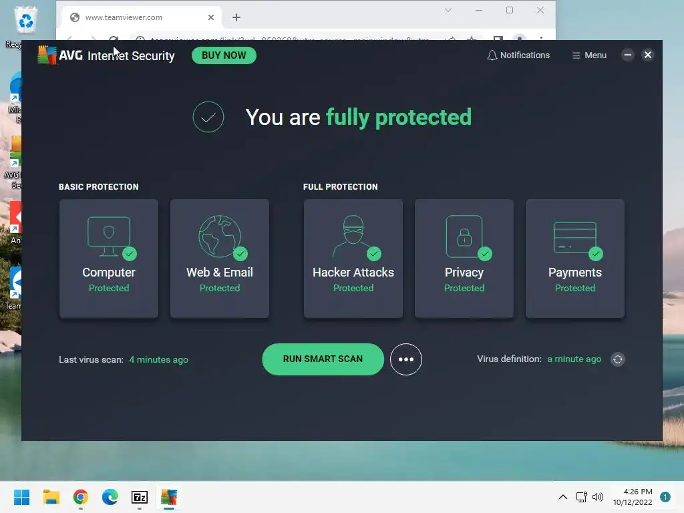
Task: Open Microsoft Edge from the taskbar
Action: [x=110, y=497]
